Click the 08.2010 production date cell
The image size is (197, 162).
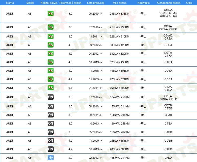coord(95,106)
